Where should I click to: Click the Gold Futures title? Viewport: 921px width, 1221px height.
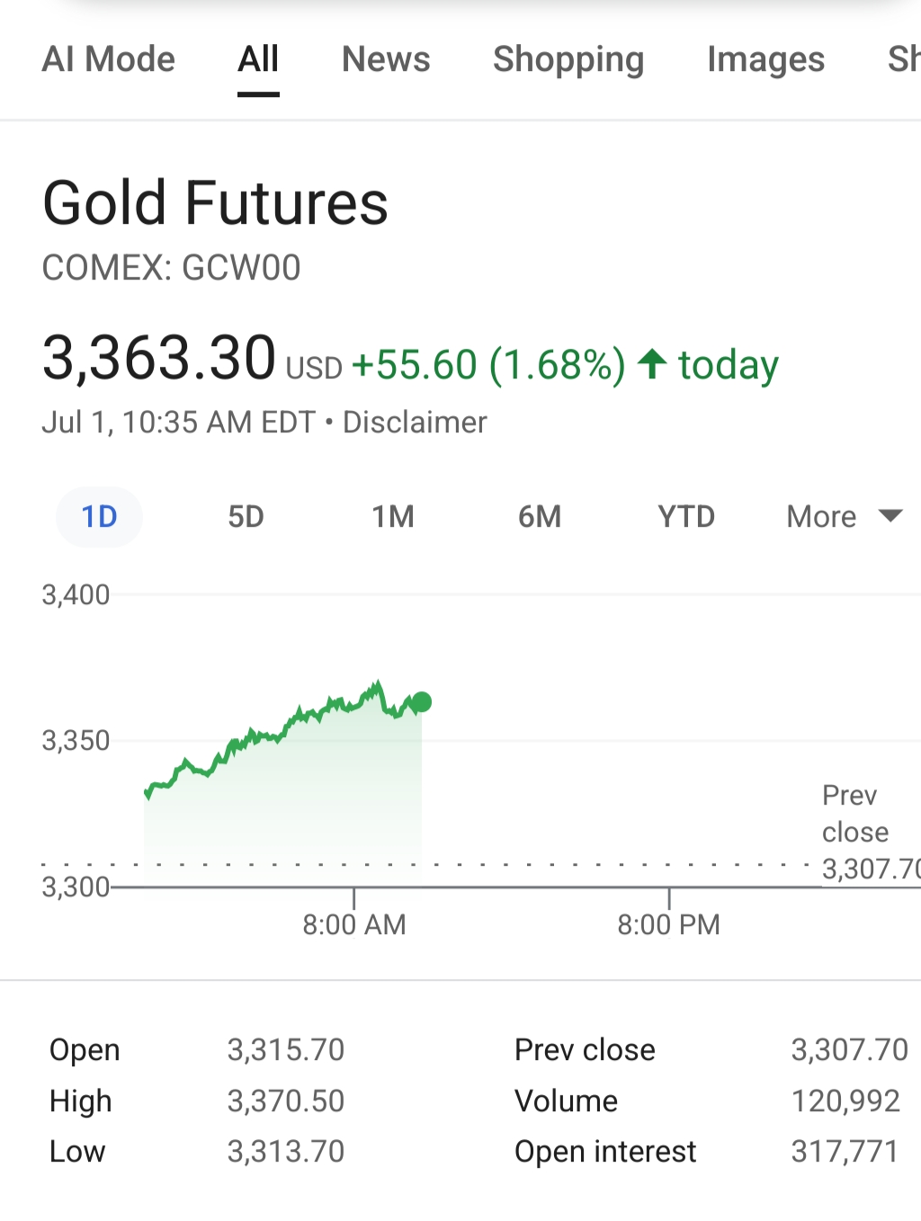(x=215, y=203)
